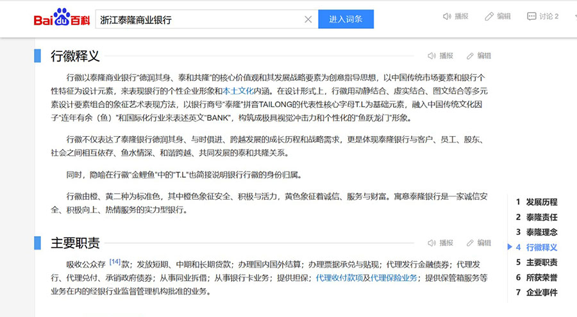Navigate to 6 所获荣誉 in the contents
This screenshot has width=577, height=317.
tap(537, 277)
